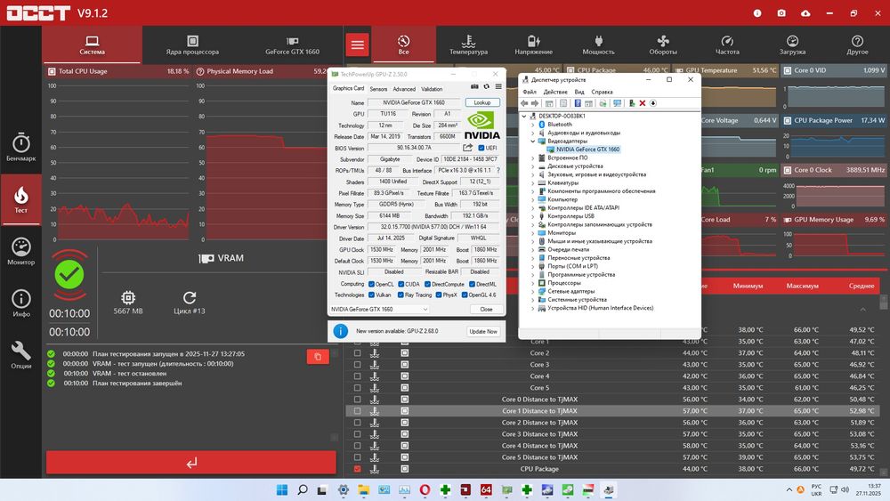Expand the Bluetooth node in Device Manager
Viewport: 890px width, 501px height.
[x=533, y=125]
